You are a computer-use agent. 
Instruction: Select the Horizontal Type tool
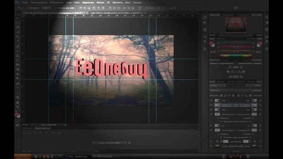pos(18,88)
